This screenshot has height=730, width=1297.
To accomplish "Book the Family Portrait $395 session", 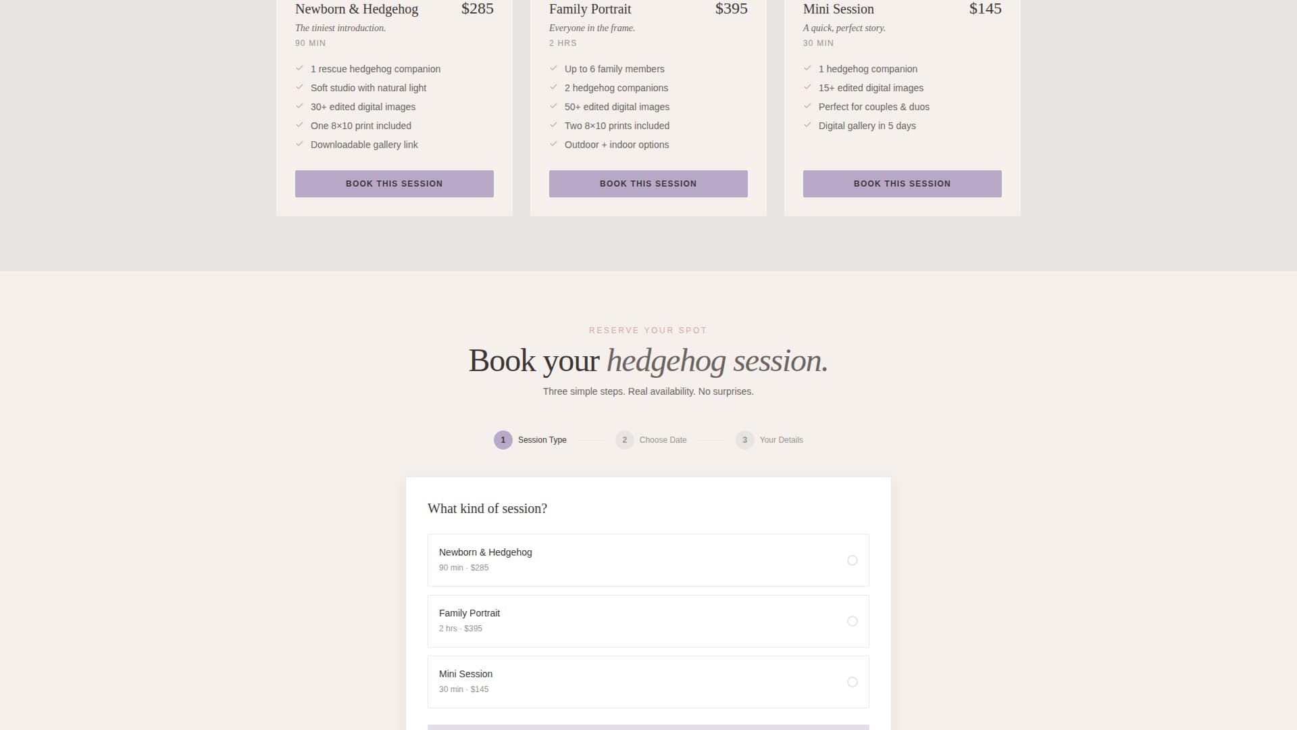I will click(648, 184).
